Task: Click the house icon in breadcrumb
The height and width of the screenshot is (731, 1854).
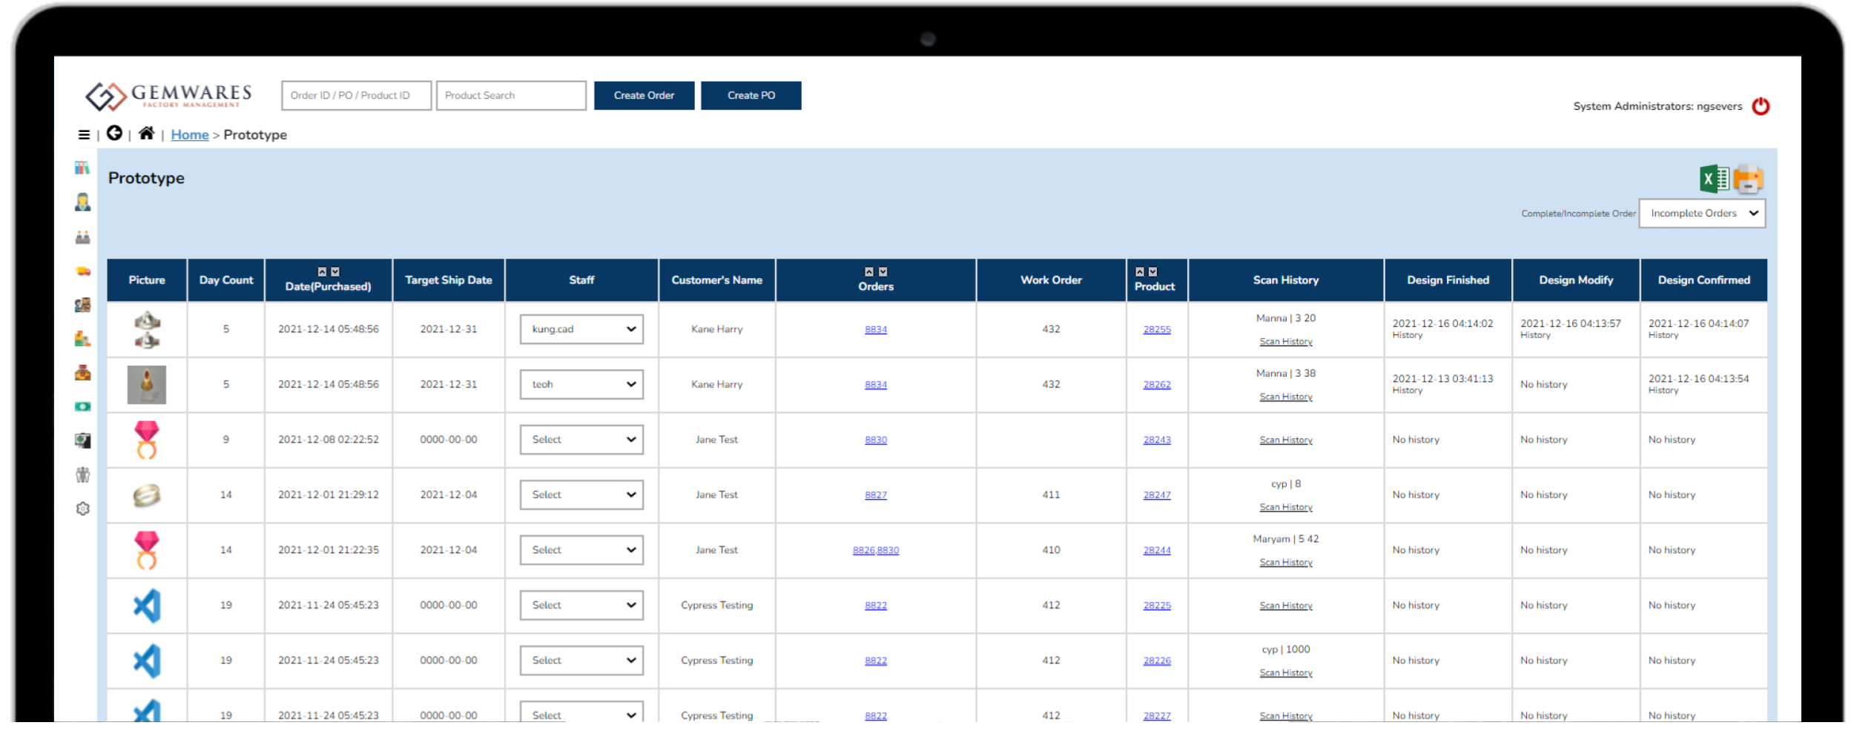Action: click(147, 133)
